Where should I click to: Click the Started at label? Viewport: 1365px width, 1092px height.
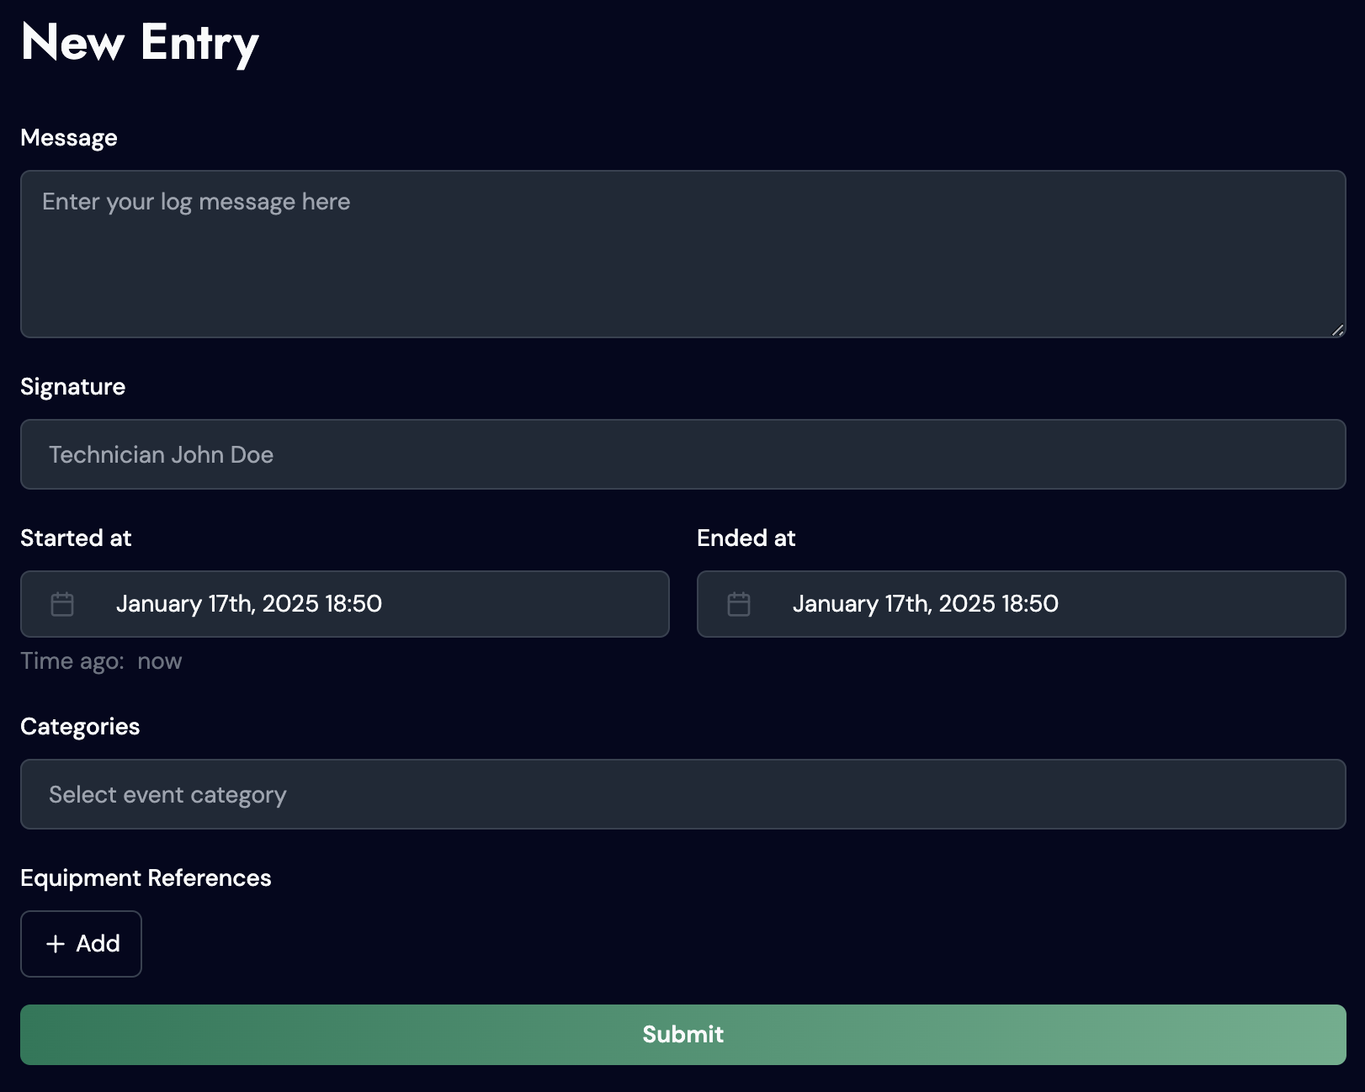(x=76, y=538)
